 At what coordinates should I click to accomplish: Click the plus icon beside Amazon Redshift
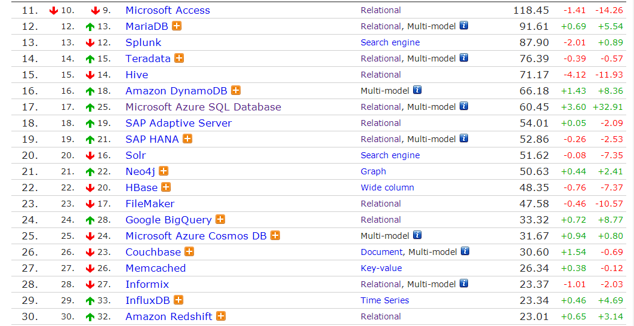[221, 316]
